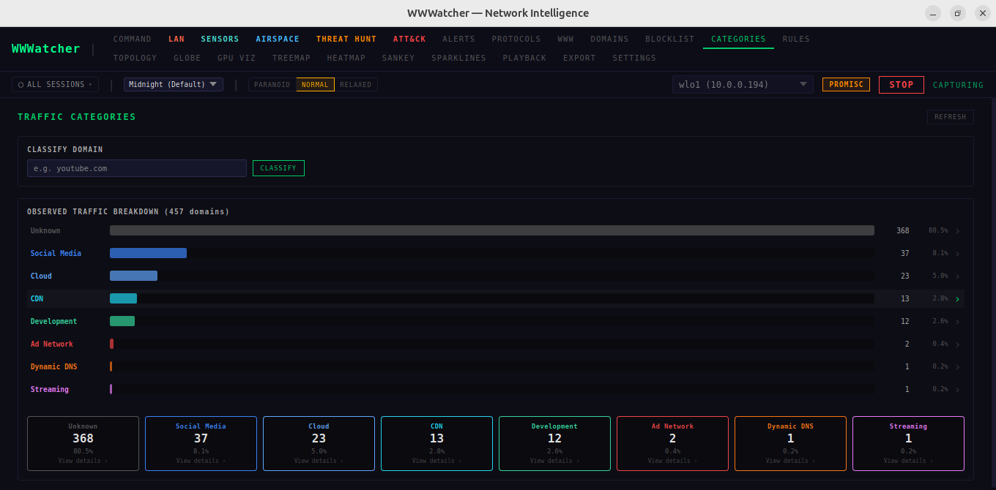The height and width of the screenshot is (490, 996).
Task: Switch to the SENSORS tab
Action: coord(220,39)
